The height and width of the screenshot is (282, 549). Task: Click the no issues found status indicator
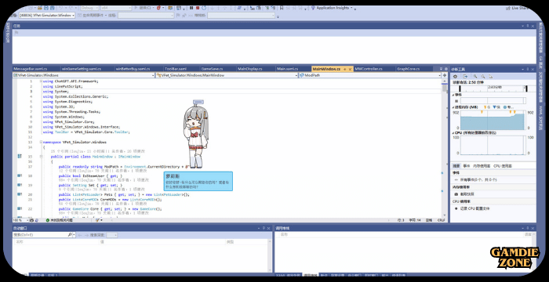tap(59, 220)
